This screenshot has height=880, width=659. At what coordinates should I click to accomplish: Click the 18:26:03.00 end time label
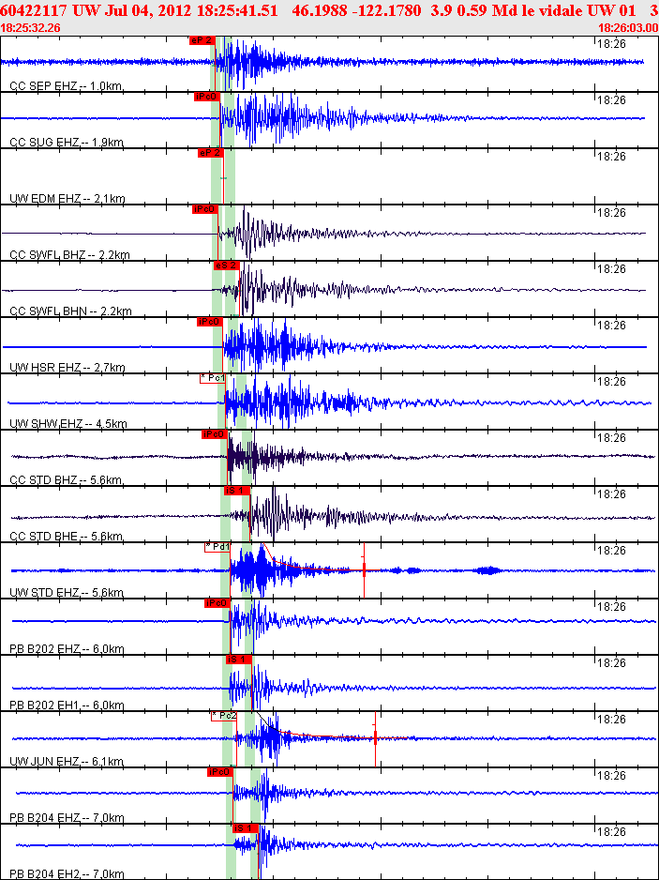[627, 27]
